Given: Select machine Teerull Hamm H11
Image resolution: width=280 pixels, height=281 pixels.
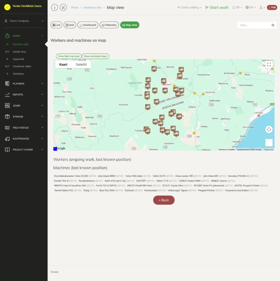Looking at the screenshot, I should click(x=63, y=190).
